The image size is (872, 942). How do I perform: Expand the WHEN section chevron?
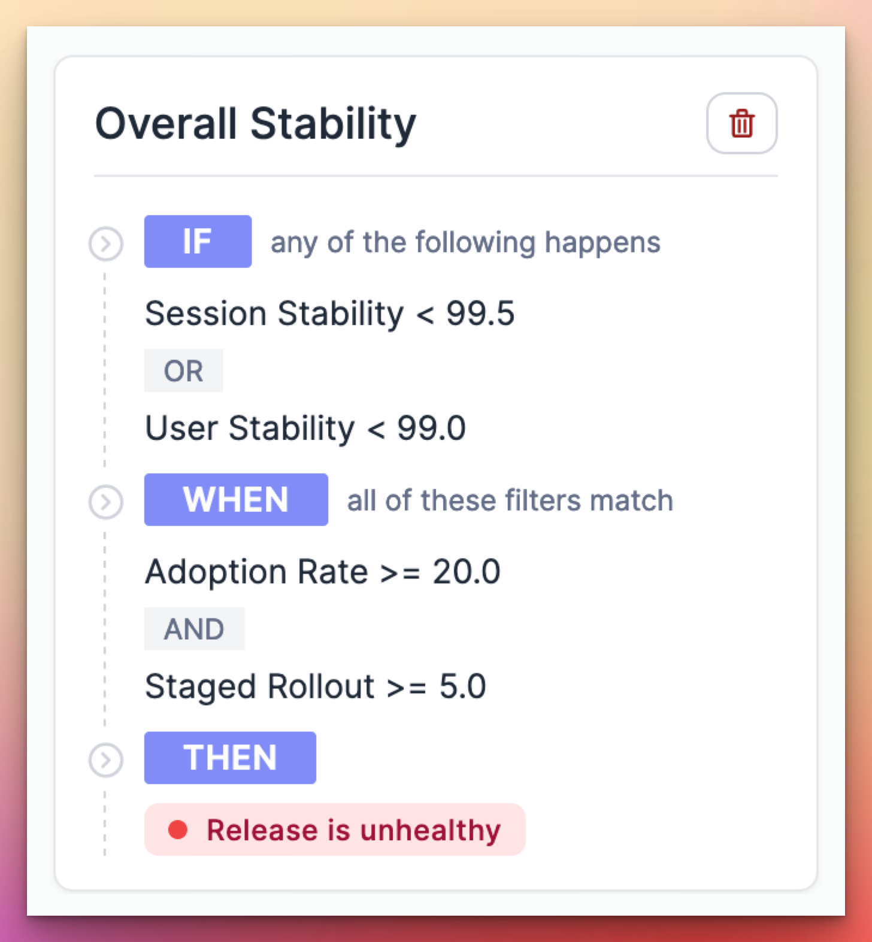click(106, 502)
